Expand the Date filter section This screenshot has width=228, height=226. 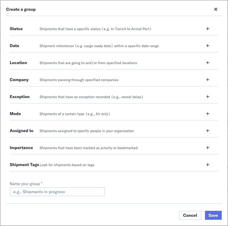point(14,46)
